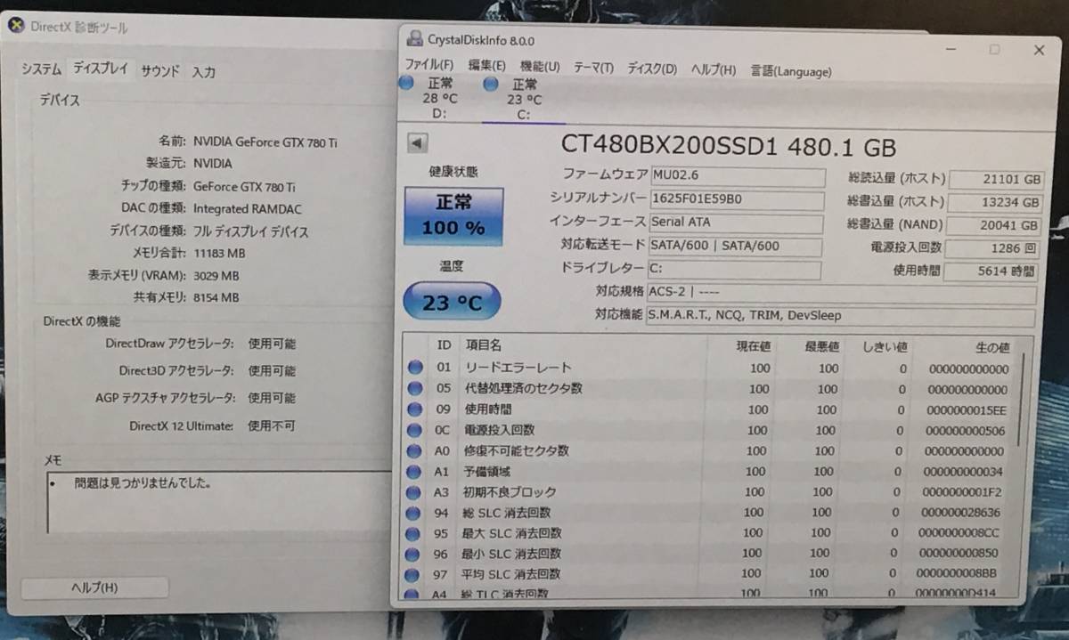The width and height of the screenshot is (1069, 640).
Task: Open the ファイル(F) menu in CrystalDiskInfo
Action: (428, 66)
